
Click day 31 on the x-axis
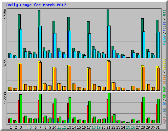(157, 127)
